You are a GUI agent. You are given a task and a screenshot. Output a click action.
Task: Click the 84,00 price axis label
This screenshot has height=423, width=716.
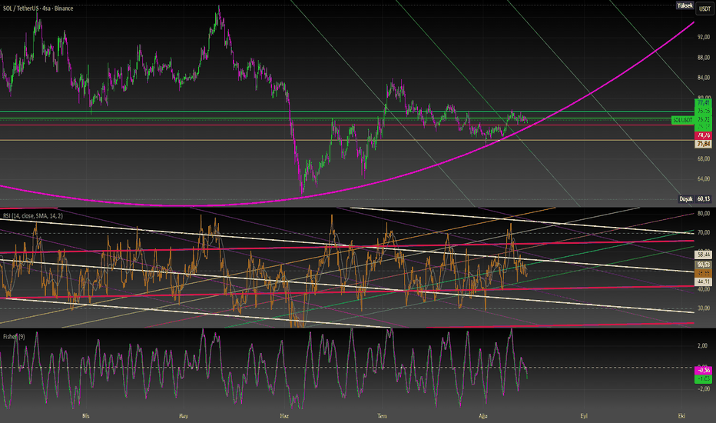[703, 78]
